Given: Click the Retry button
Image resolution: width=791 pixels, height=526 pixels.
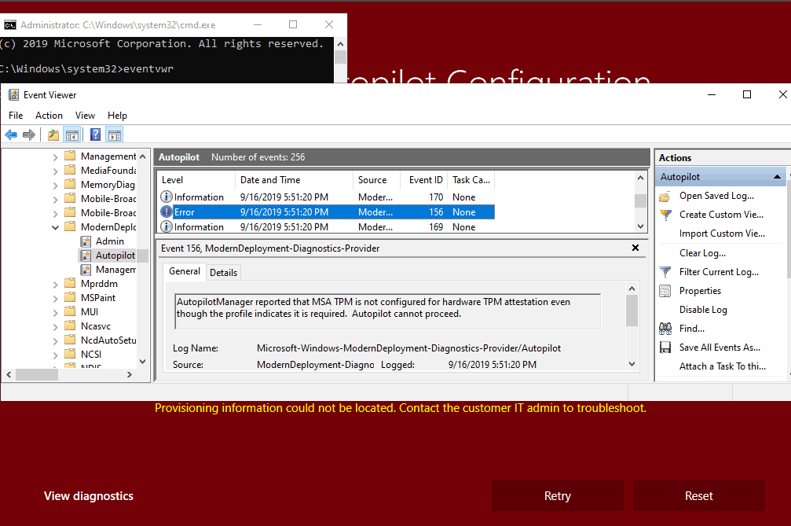Looking at the screenshot, I should 558,495.
